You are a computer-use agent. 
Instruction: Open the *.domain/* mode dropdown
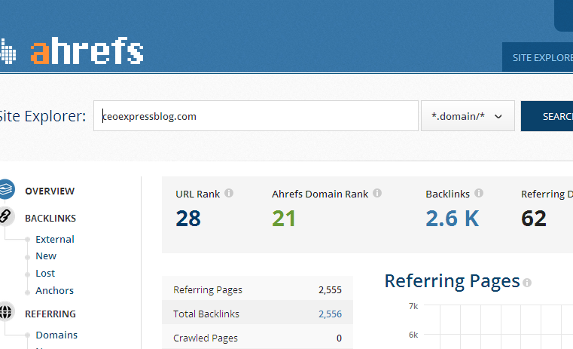pos(468,116)
